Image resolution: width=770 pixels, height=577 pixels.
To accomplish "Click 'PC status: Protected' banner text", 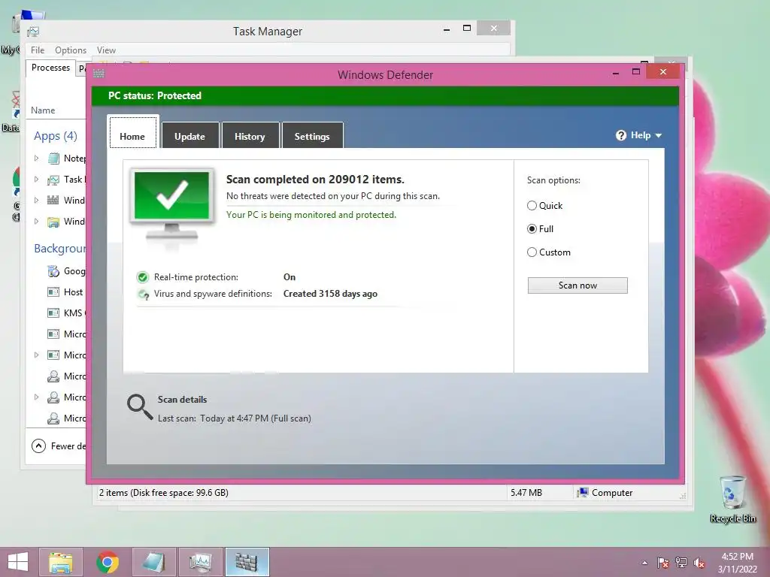I will [155, 95].
